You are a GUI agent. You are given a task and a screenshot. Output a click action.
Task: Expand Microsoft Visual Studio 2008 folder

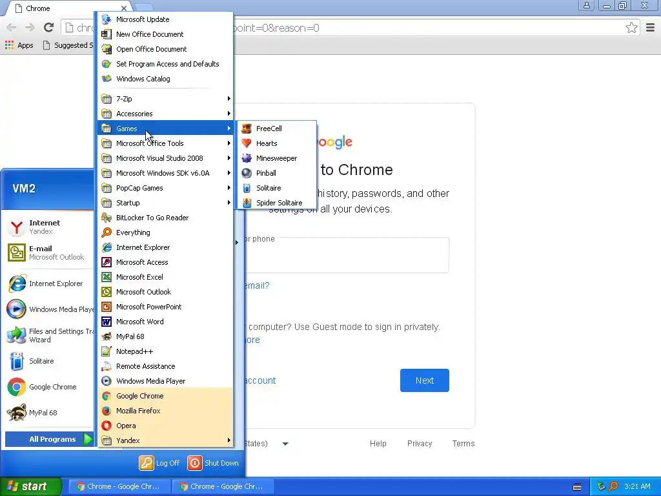pos(165,158)
